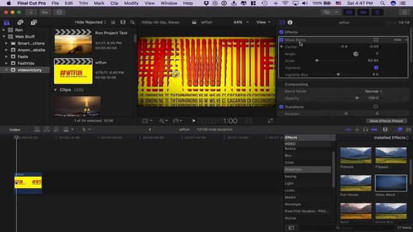Screen dimensions: 413x232
Task: Open clip appearance filmstrip icon in timeline
Action: pyautogui.click(x=385, y=130)
